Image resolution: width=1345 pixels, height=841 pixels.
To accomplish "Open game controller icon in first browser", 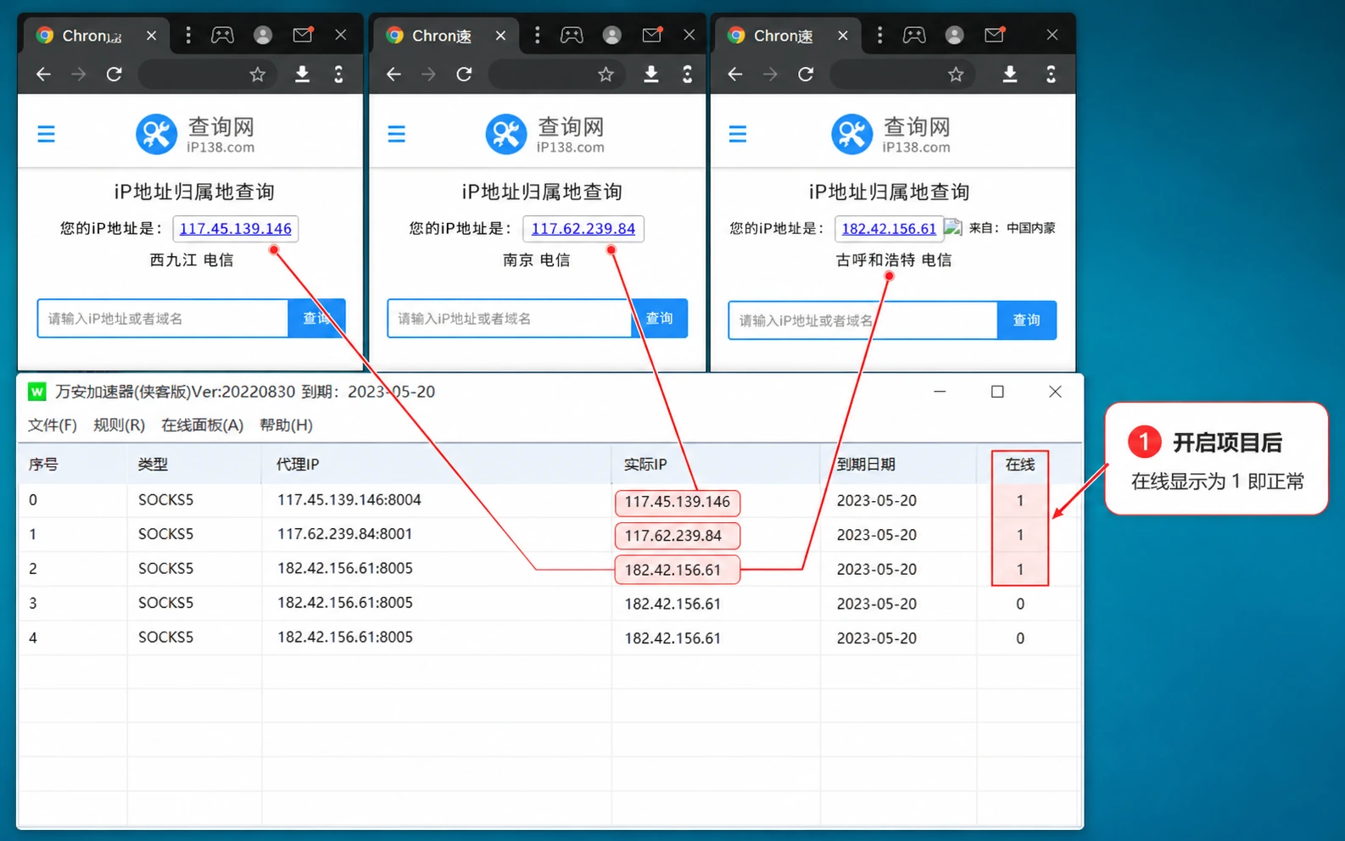I will click(222, 35).
